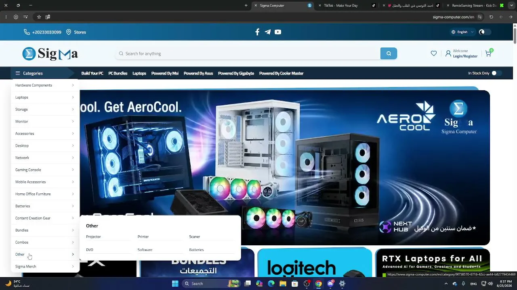Screen dimensions: 517x290
Task: Open Printer under Other
Action: coord(143,237)
